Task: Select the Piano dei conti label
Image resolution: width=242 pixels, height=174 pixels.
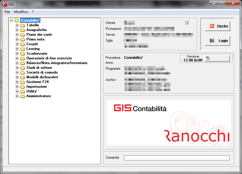Action: (39, 35)
